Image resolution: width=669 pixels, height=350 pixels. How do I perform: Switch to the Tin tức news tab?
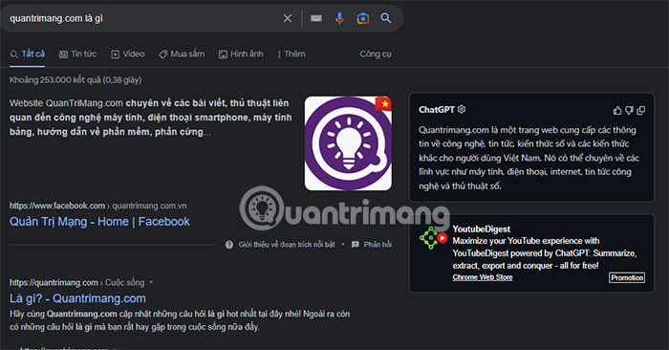(x=77, y=54)
